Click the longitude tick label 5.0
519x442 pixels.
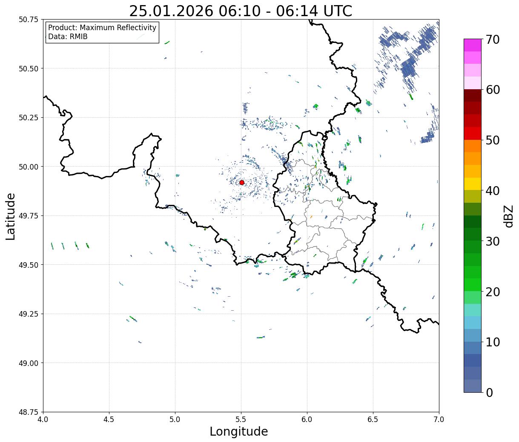[x=175, y=419]
